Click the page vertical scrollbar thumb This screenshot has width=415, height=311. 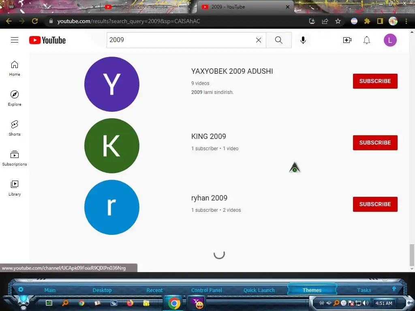[412, 256]
